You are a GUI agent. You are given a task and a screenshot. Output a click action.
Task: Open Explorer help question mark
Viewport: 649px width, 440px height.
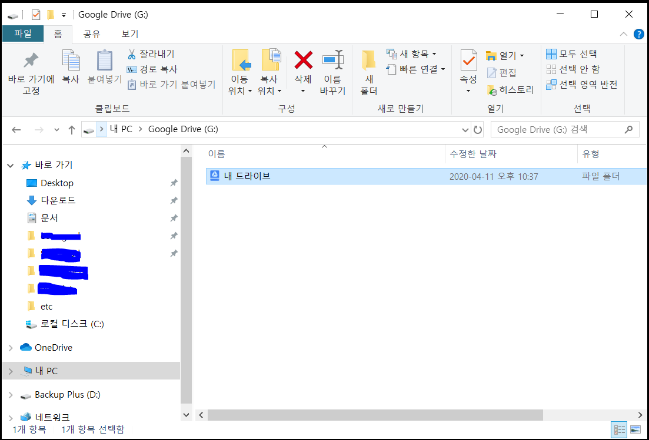click(638, 34)
